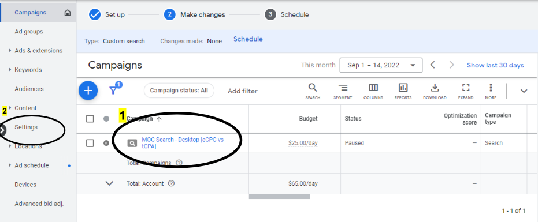Click the Budget column header

tap(308, 119)
